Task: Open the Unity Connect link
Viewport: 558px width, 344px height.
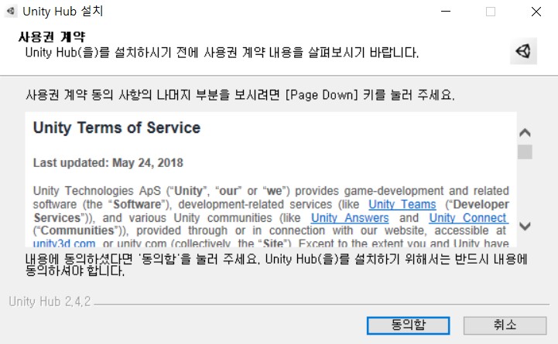Action: [469, 218]
